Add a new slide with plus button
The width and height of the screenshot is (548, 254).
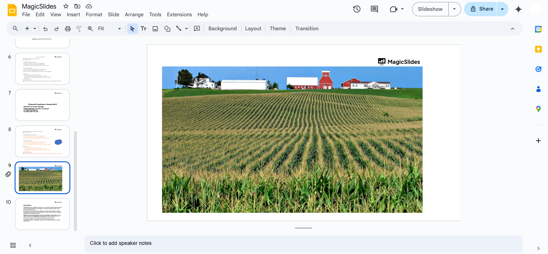(27, 29)
